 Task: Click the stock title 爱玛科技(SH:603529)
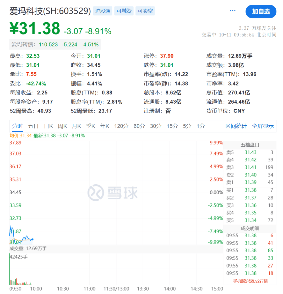pos(50,11)
